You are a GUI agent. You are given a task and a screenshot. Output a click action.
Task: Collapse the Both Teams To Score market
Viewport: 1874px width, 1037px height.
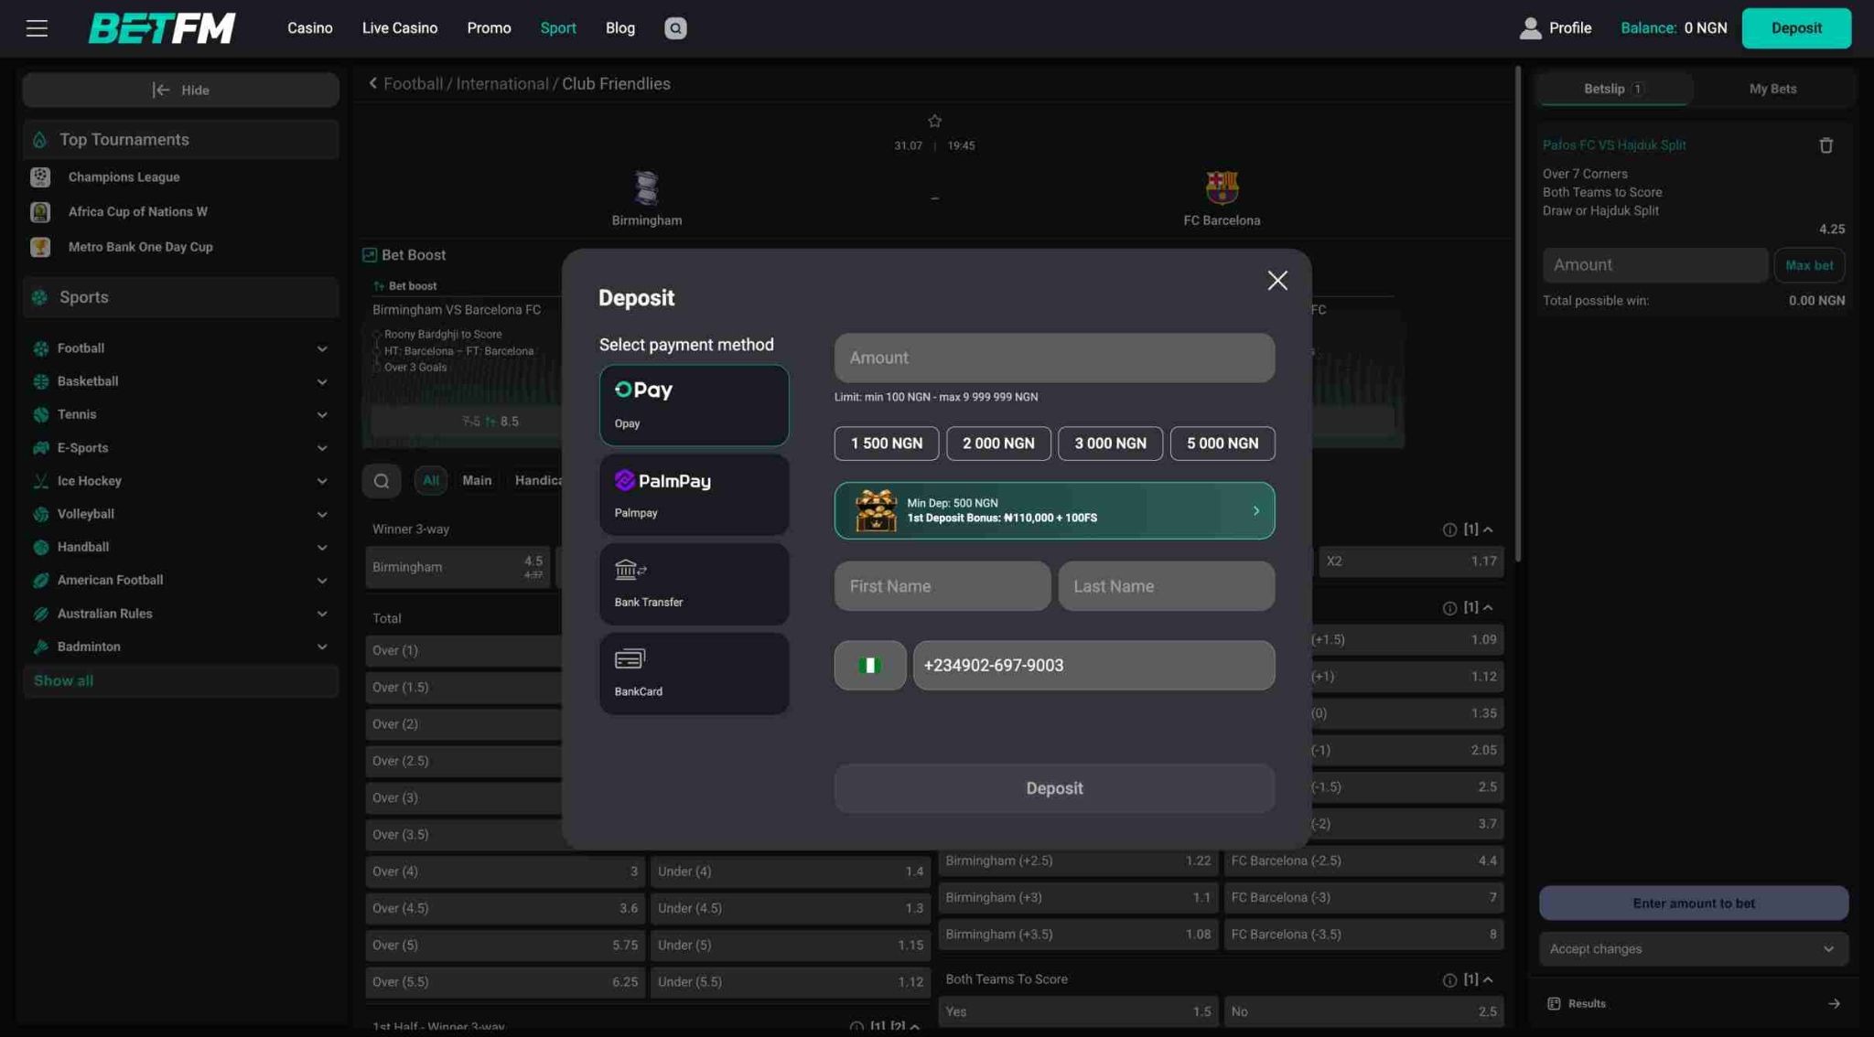1488,979
